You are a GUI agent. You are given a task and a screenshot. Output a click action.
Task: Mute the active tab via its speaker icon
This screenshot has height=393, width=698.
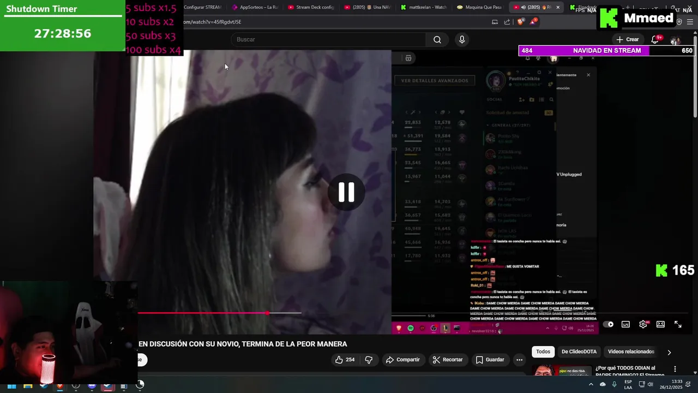[x=523, y=7]
